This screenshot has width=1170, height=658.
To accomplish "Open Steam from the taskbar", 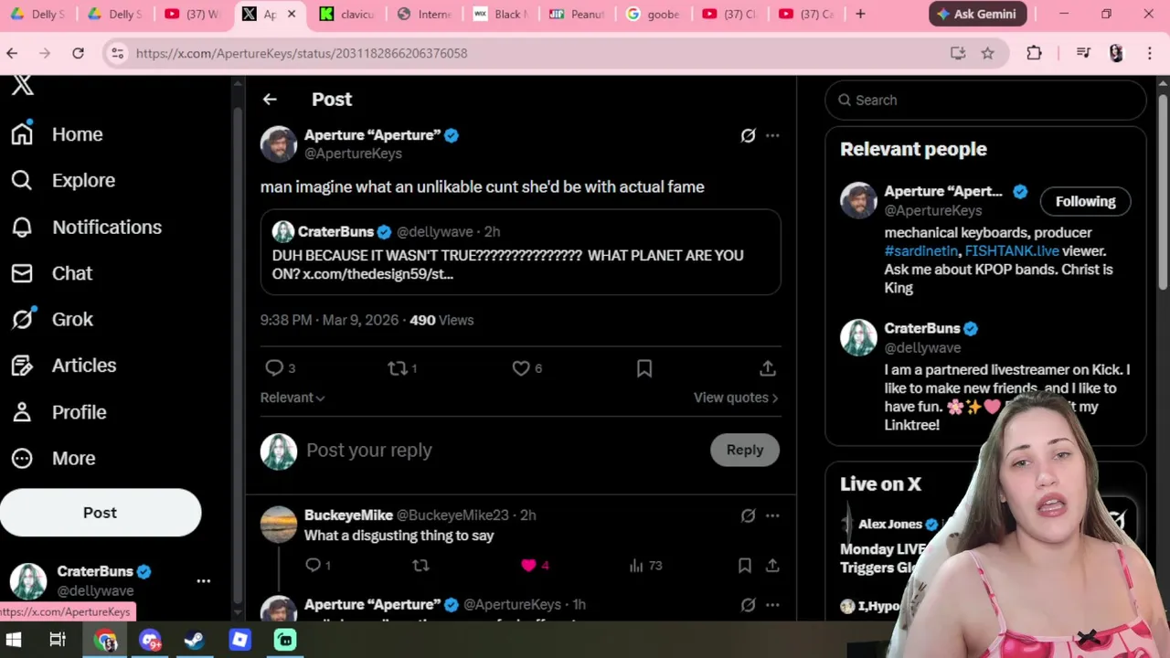I will coord(195,640).
